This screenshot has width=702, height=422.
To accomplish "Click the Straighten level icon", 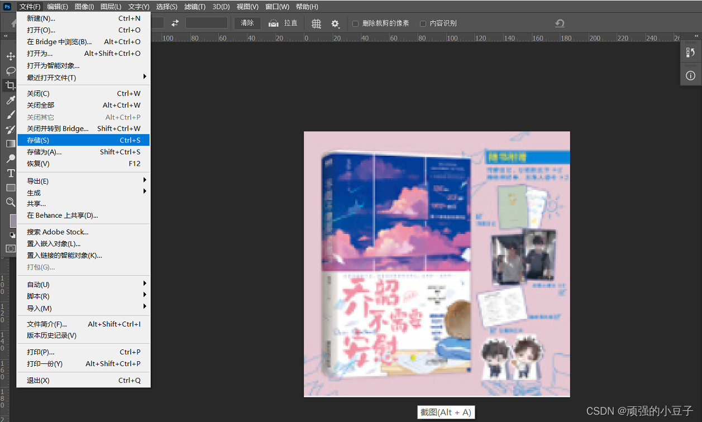I will pyautogui.click(x=274, y=23).
